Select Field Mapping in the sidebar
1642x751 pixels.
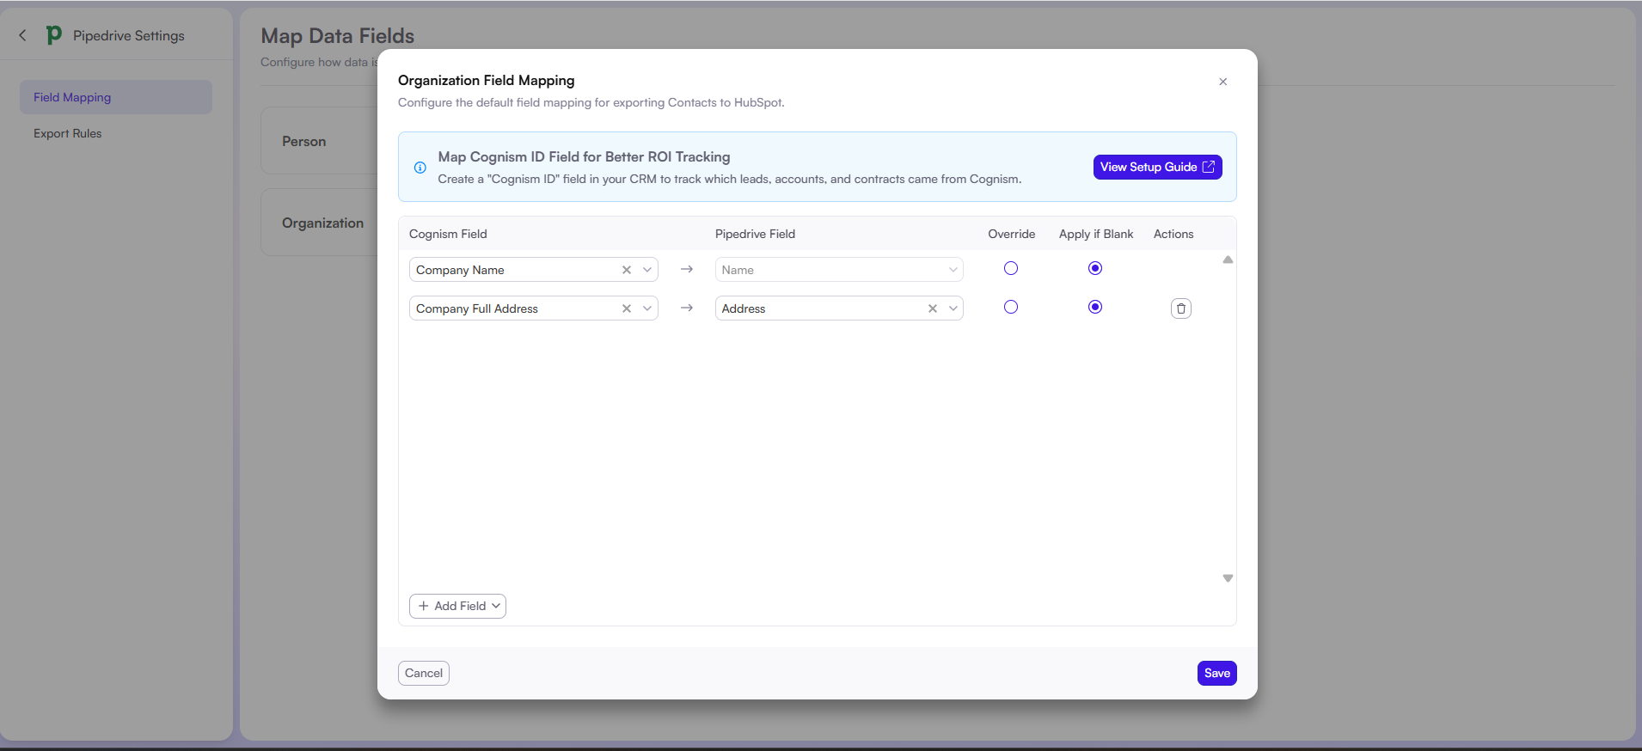click(x=72, y=97)
